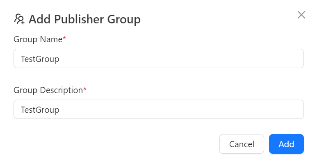
Task: Click into the Group Description text box
Action: (x=158, y=109)
